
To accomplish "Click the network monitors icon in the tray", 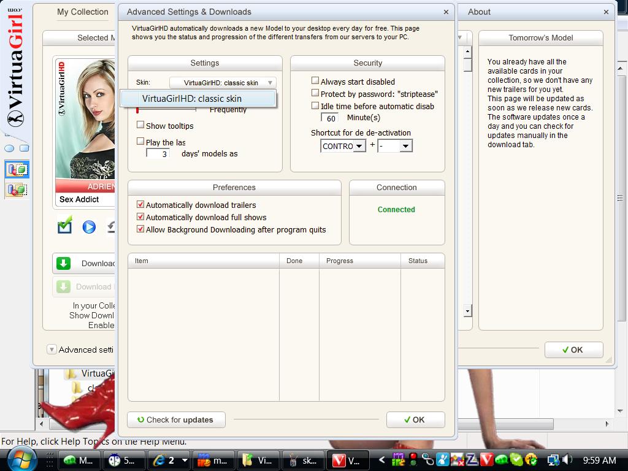I will (554, 460).
